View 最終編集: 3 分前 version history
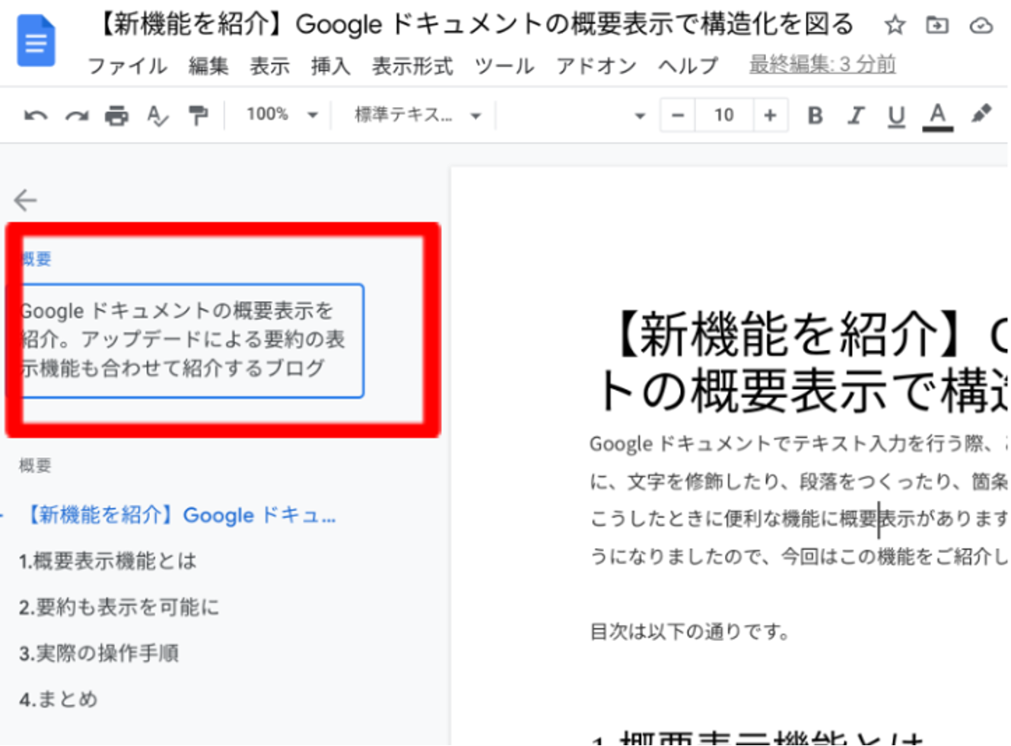 pyautogui.click(x=822, y=65)
